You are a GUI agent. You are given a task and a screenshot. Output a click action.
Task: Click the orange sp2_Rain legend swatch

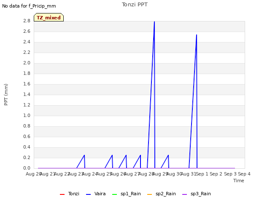pyautogui.click(x=150, y=194)
